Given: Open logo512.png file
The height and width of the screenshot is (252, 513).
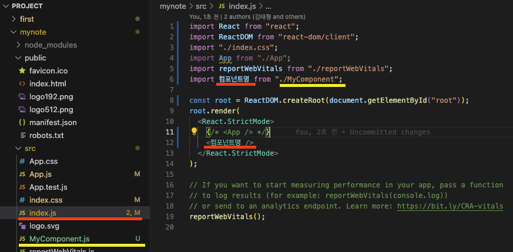Looking at the screenshot, I should pyautogui.click(x=51, y=109).
